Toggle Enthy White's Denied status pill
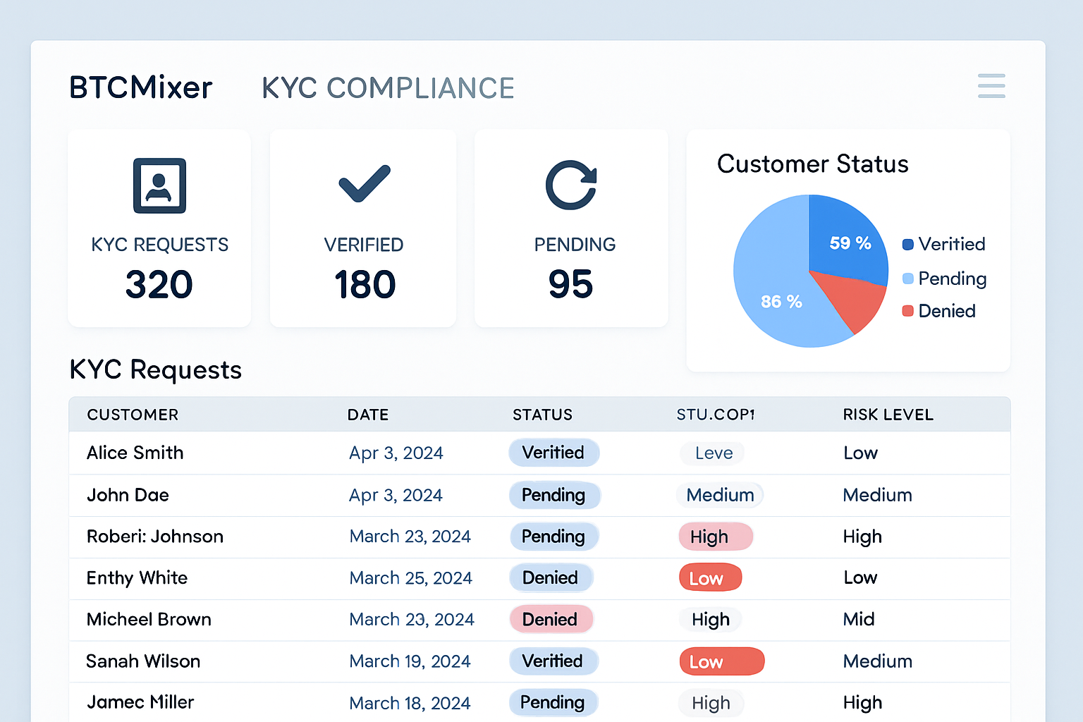Image resolution: width=1083 pixels, height=722 pixels. point(551,577)
